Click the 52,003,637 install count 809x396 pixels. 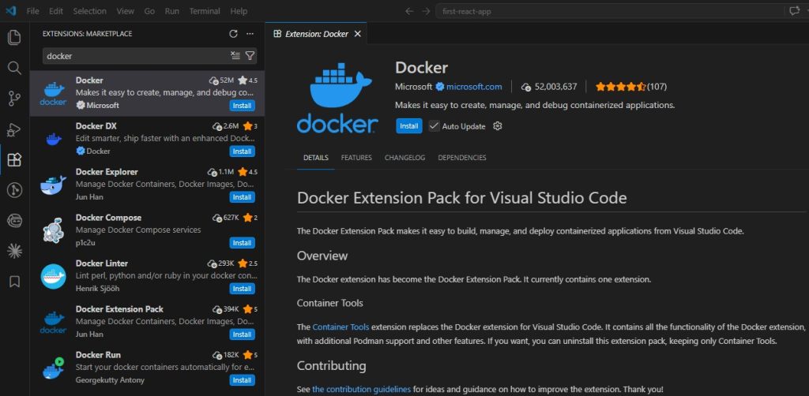pyautogui.click(x=549, y=87)
